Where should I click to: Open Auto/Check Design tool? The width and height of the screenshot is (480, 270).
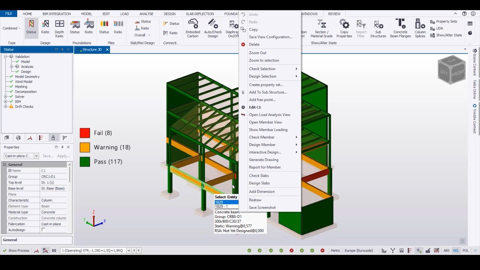213,28
